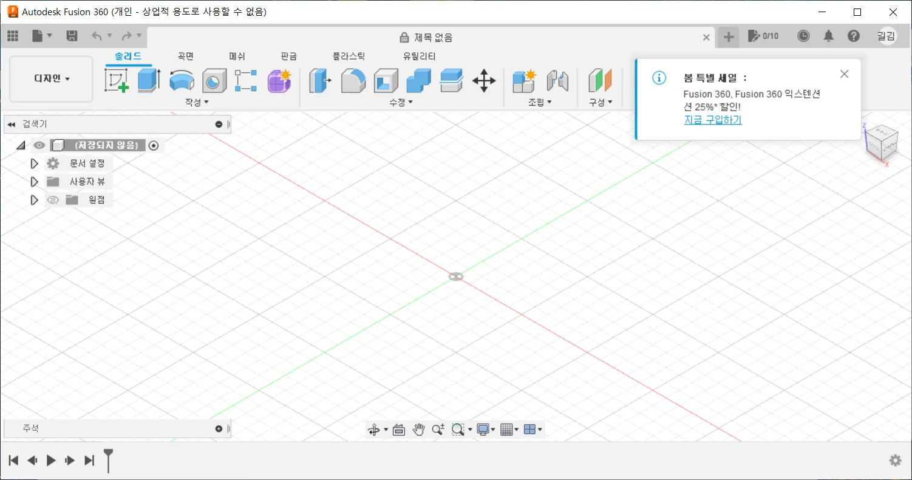Expand the 문서 설정 tree node
Image resolution: width=912 pixels, height=480 pixels.
[x=35, y=163]
